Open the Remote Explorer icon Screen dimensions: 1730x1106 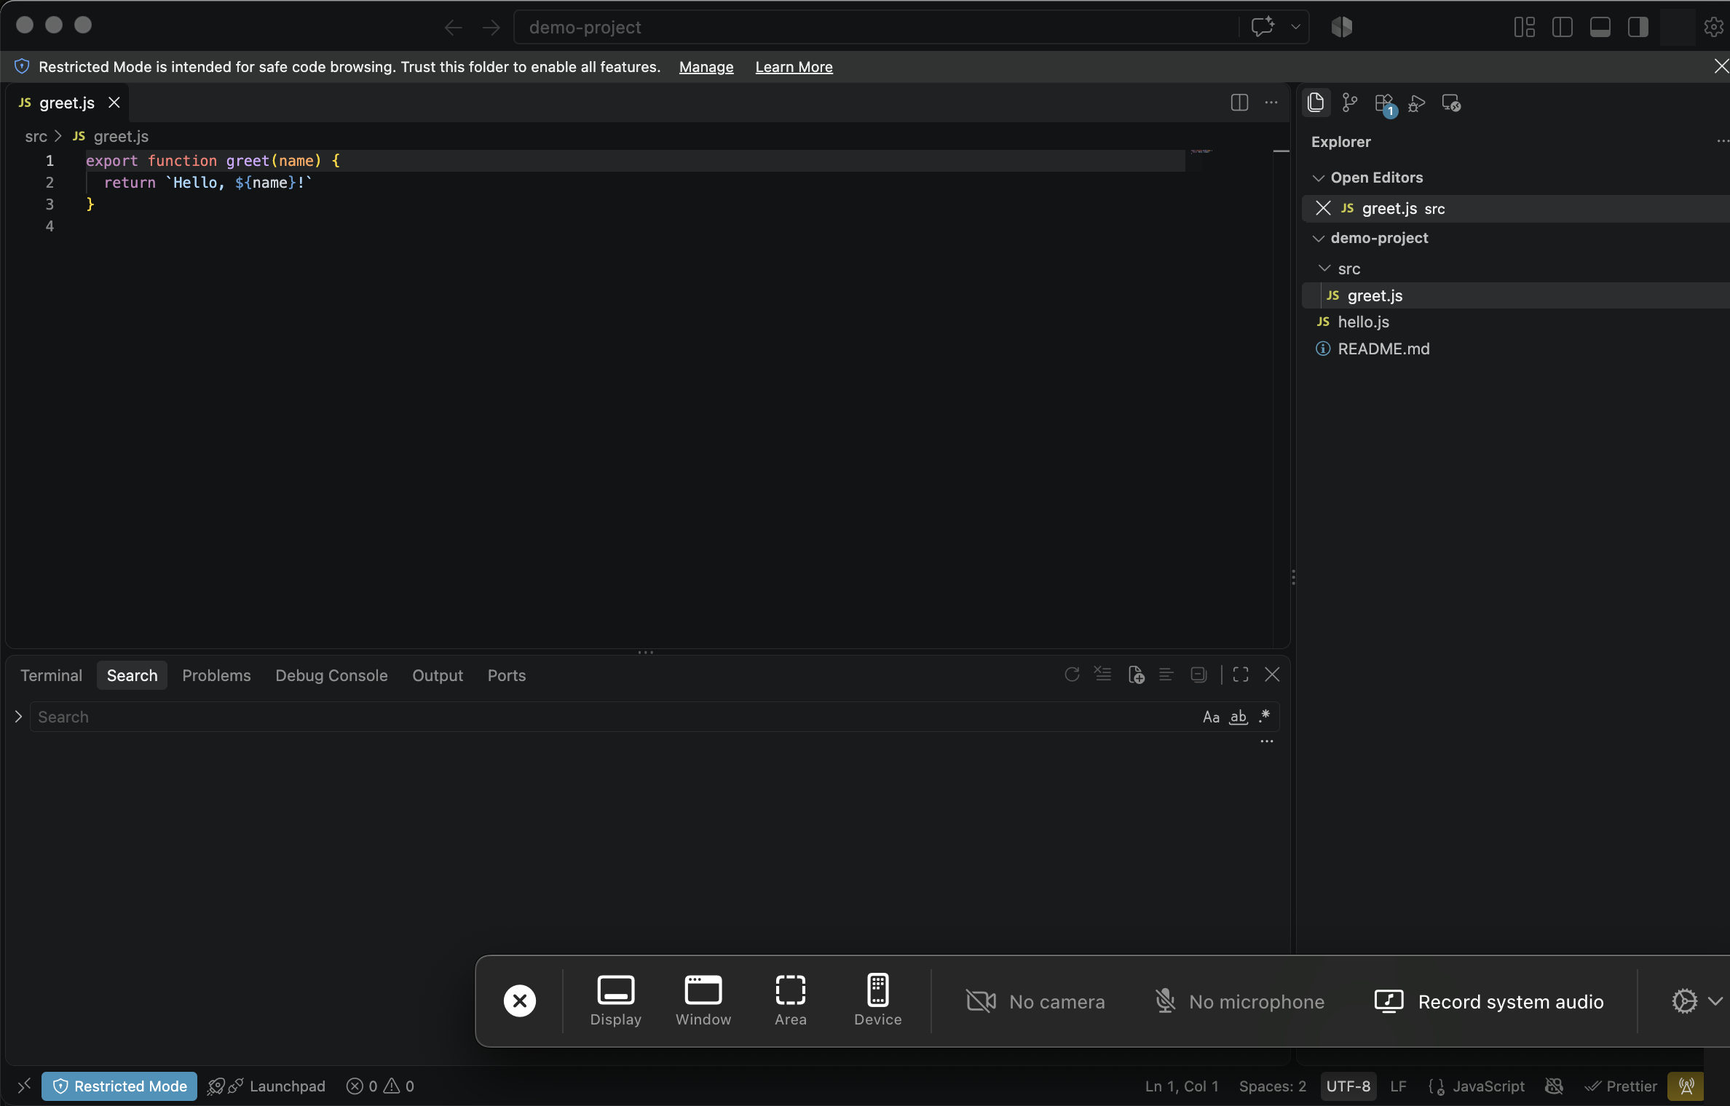tap(1451, 103)
